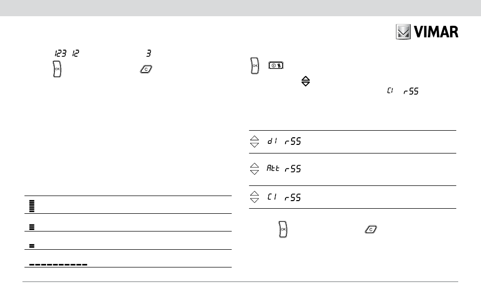Click the C key icon at bottom right
481x308 pixels.
(371, 229)
